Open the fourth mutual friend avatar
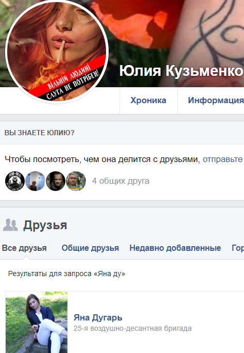The image size is (244, 353). [x=76, y=181]
